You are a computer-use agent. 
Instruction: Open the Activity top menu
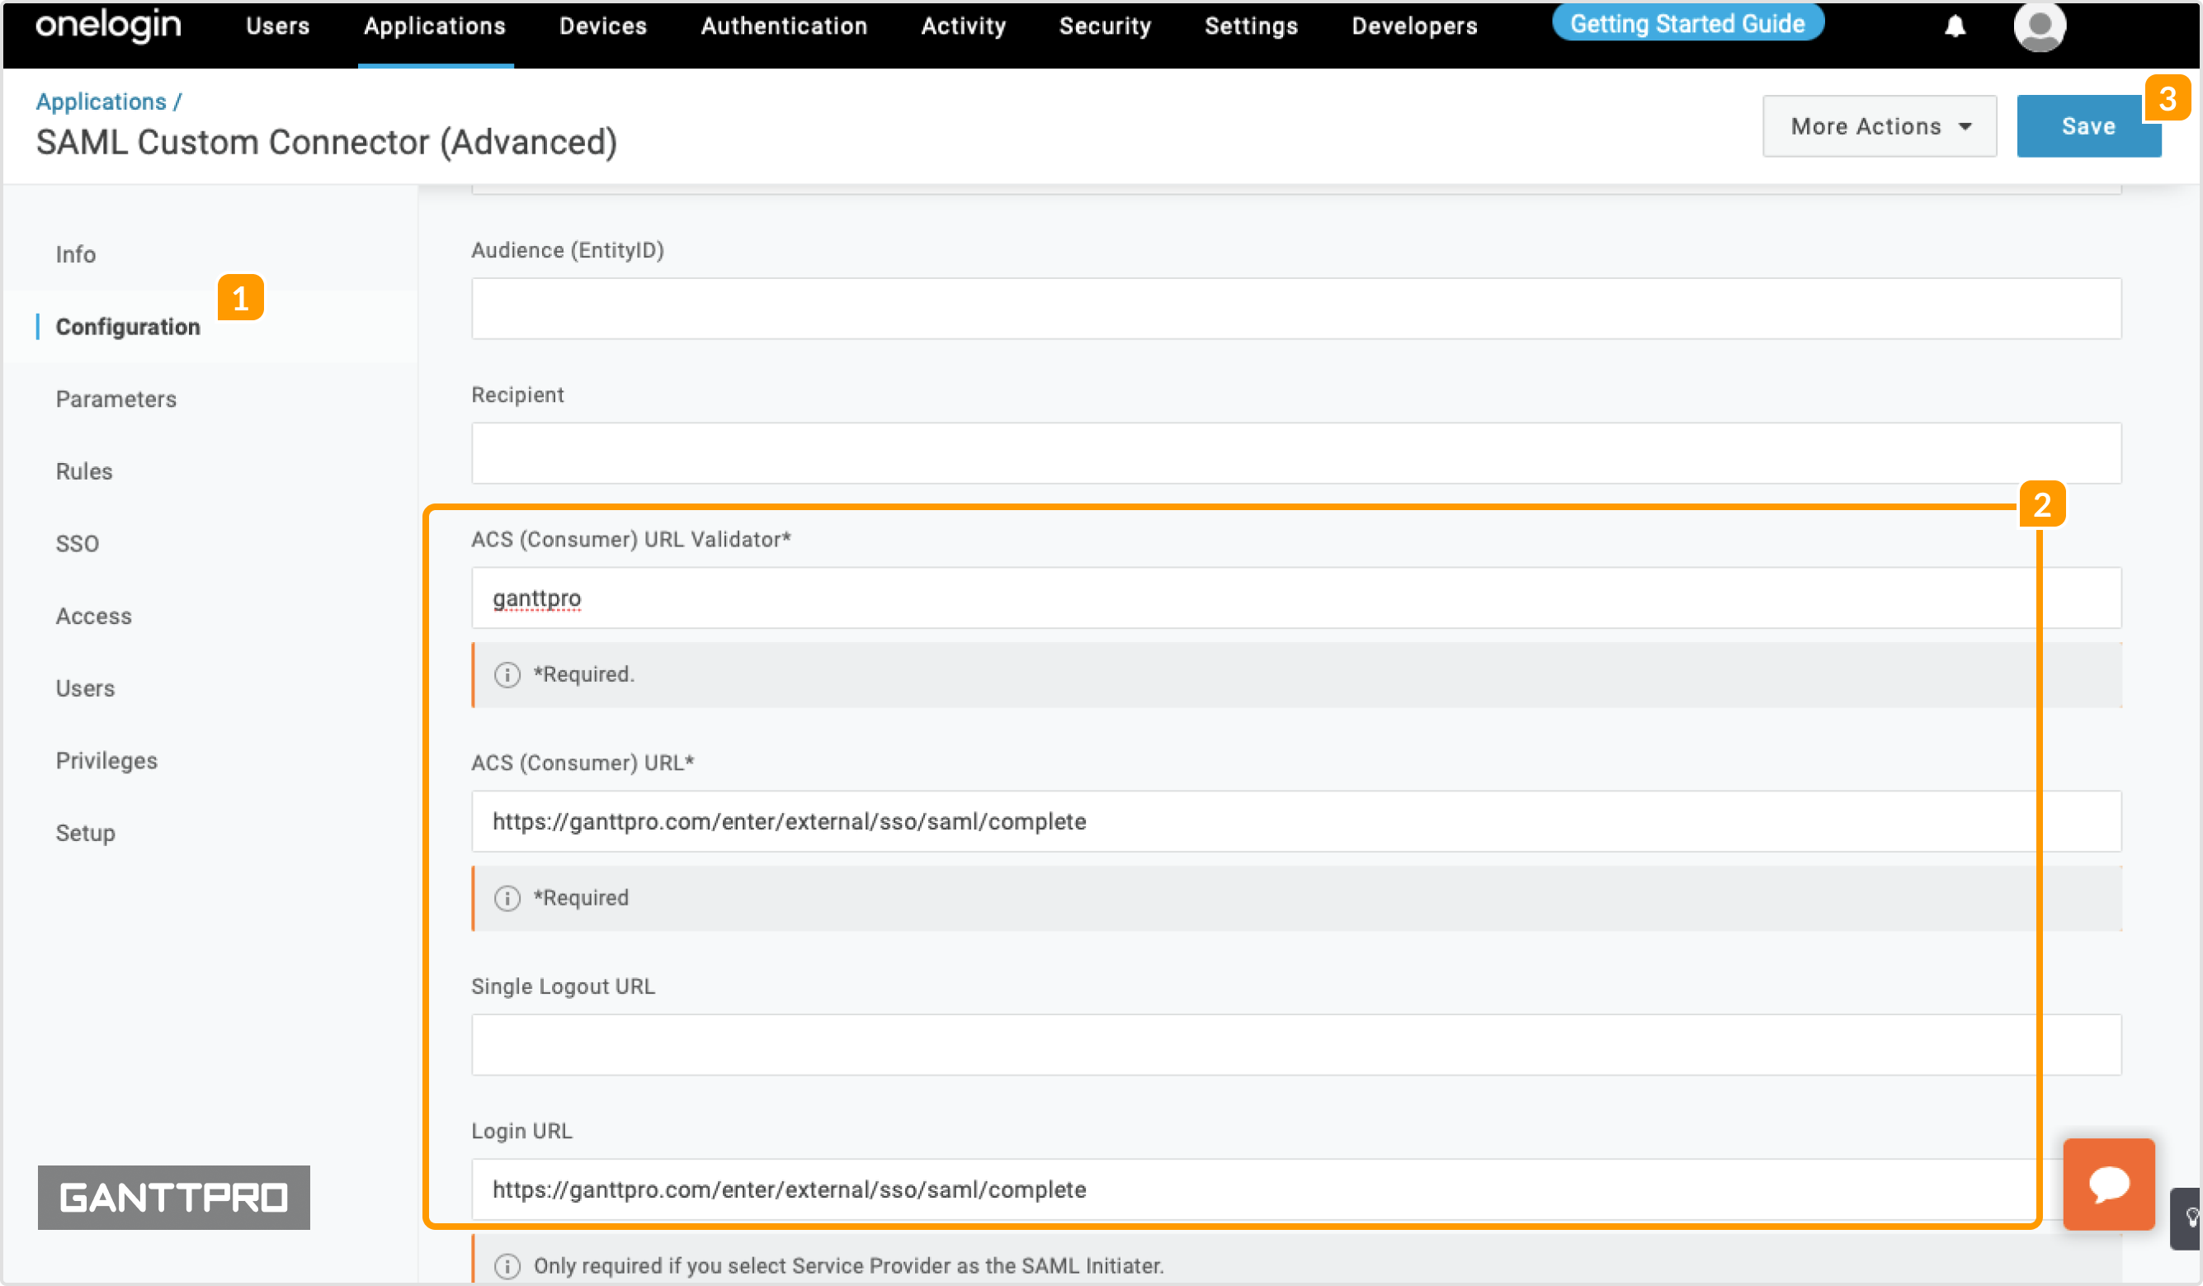point(964,26)
